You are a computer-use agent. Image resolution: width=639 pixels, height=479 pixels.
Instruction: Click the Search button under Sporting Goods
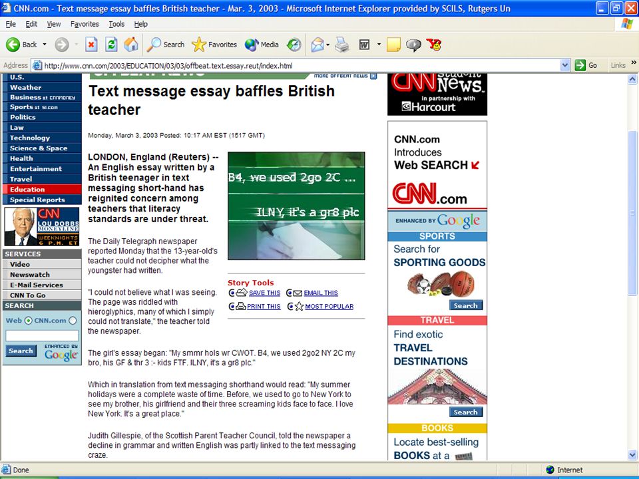[466, 305]
